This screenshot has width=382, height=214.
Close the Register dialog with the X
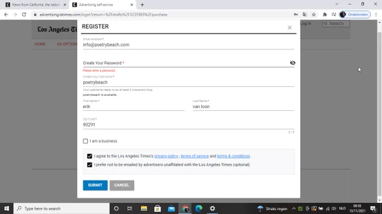(x=289, y=27)
